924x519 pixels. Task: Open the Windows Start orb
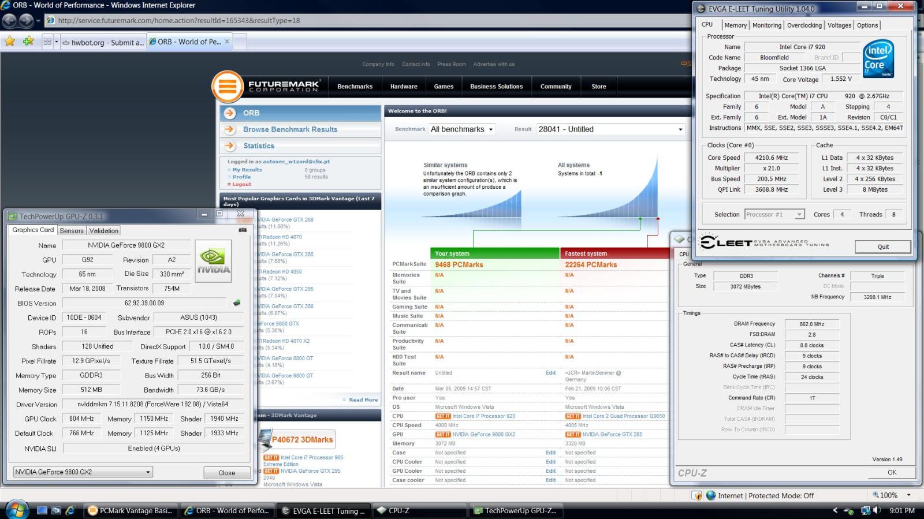pyautogui.click(x=16, y=510)
